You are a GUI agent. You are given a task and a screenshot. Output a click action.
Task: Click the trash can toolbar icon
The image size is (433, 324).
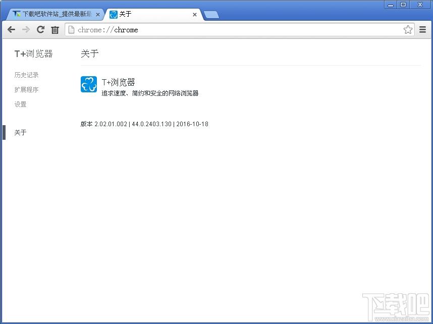[x=55, y=30]
